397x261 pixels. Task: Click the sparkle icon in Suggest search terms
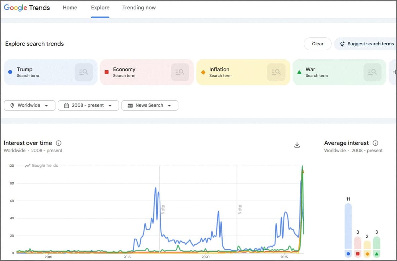342,44
